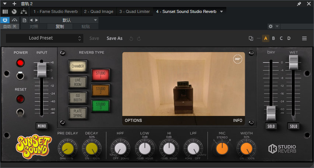Screen dimensions: 314x168
Task: Toggle the MONO button
Action: (42, 126)
